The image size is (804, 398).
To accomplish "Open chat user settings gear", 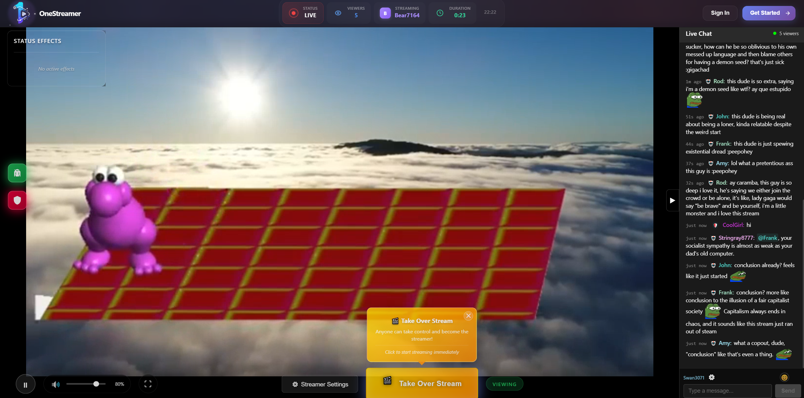I will point(712,377).
